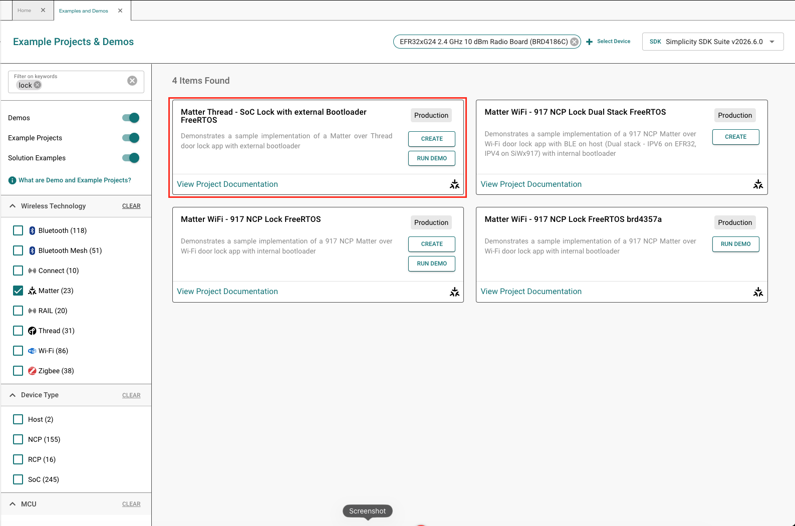Close the Home tab

(x=43, y=10)
